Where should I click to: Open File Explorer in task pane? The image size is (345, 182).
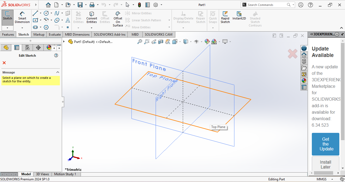(x=304, y=68)
